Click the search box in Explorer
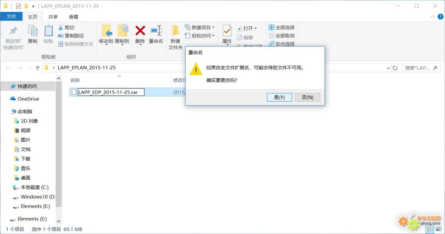The image size is (445, 234). (421, 68)
